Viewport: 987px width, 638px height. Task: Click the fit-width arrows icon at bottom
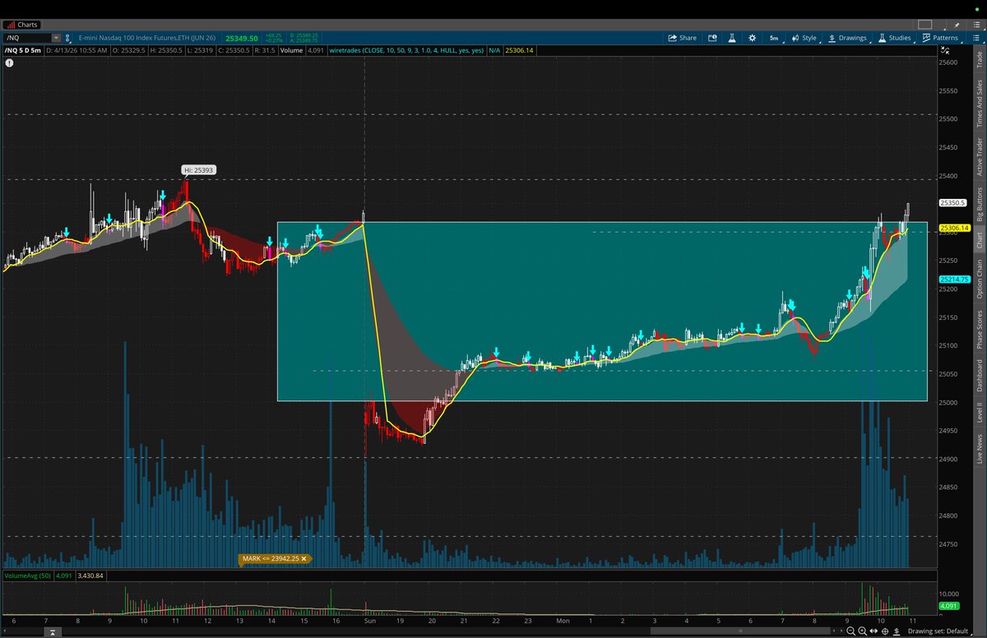pyautogui.click(x=873, y=631)
